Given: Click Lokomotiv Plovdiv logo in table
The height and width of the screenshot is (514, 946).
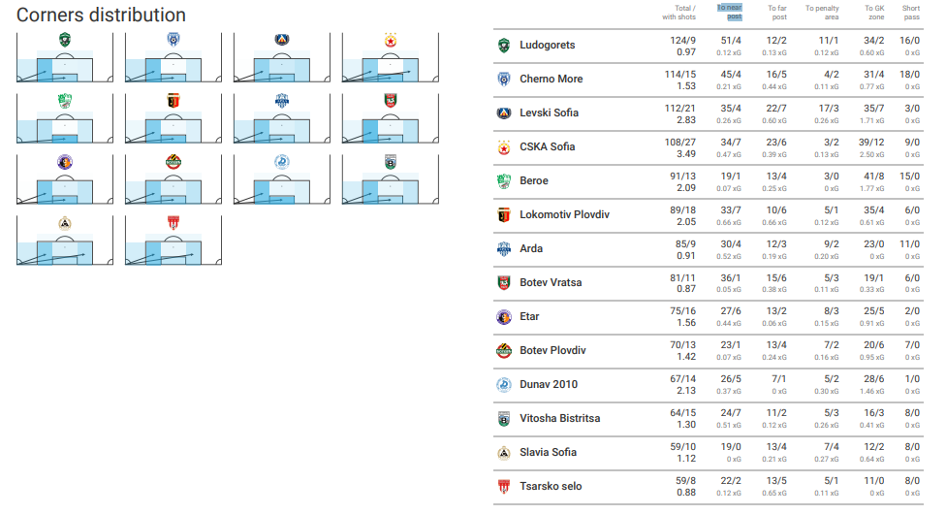Looking at the screenshot, I should click(x=504, y=214).
